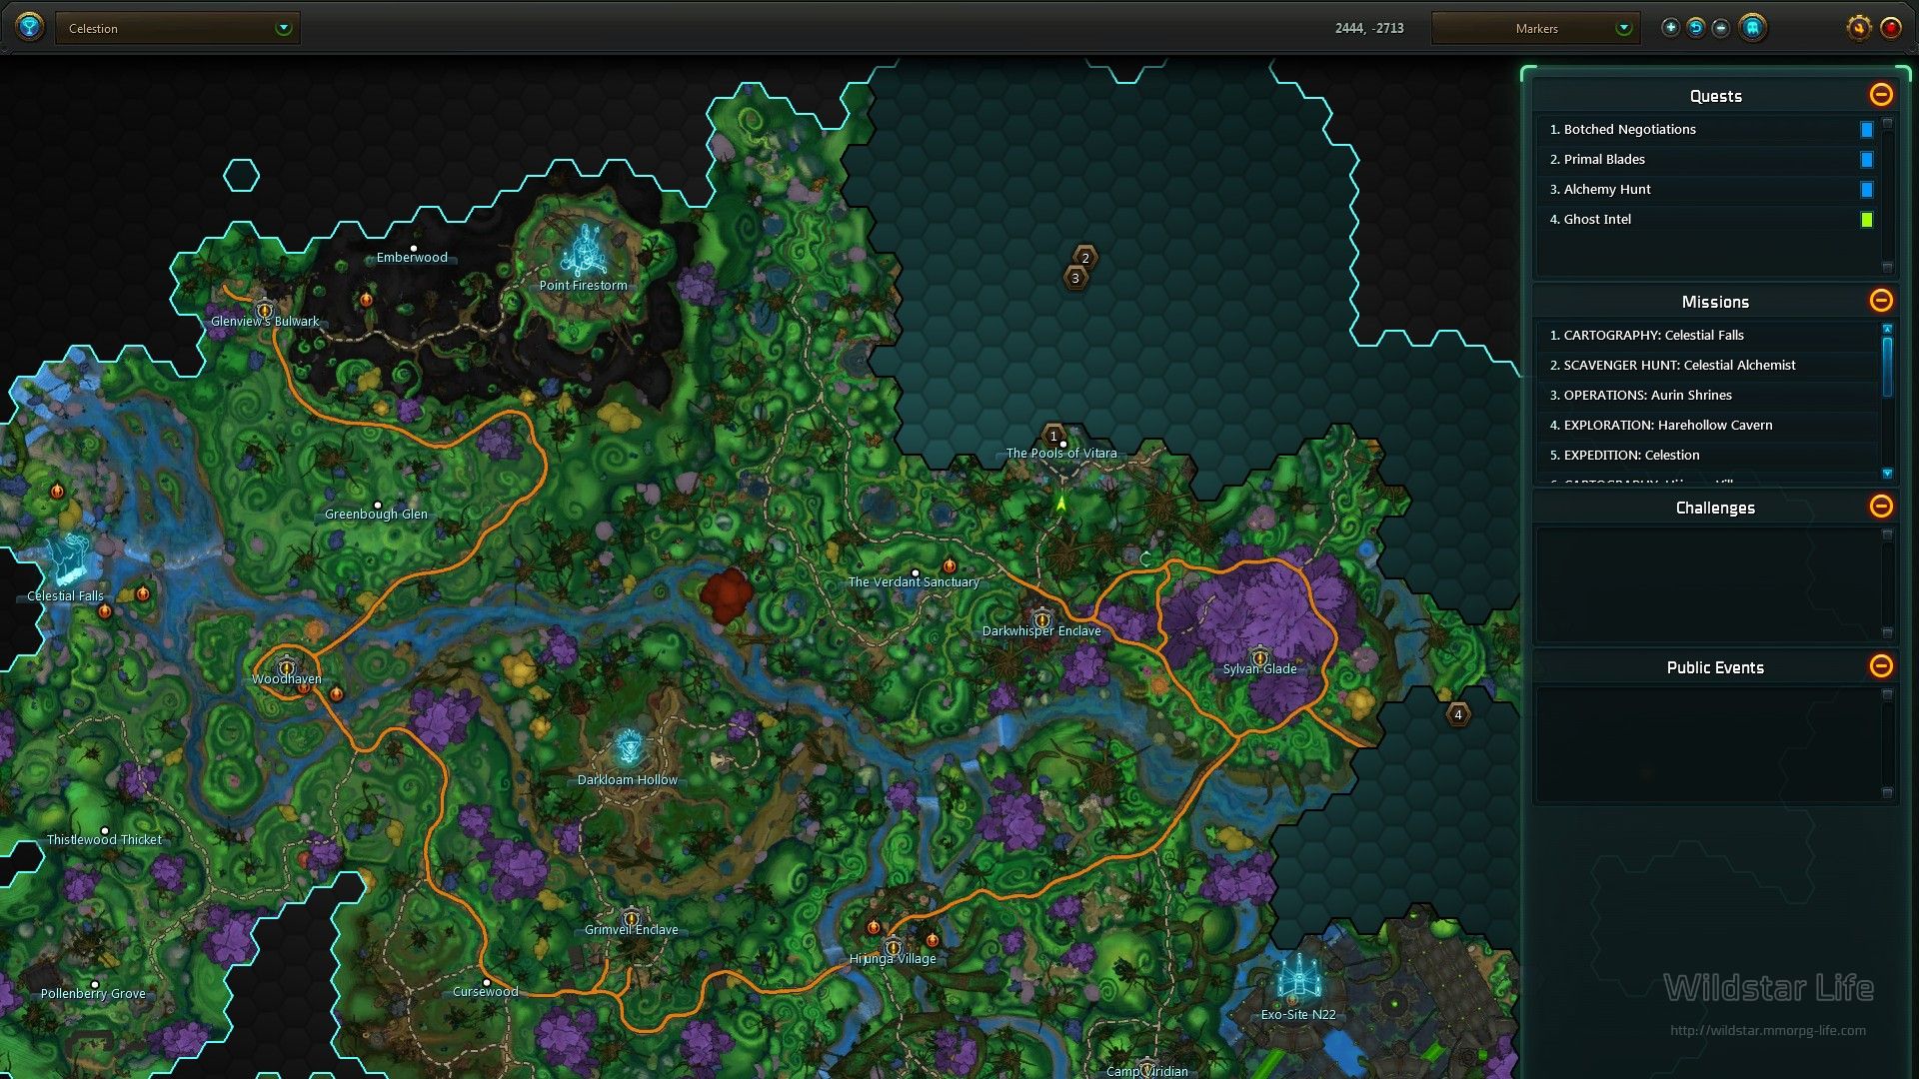Close the zone map with red button
This screenshot has width=1919, height=1079.
(1891, 28)
